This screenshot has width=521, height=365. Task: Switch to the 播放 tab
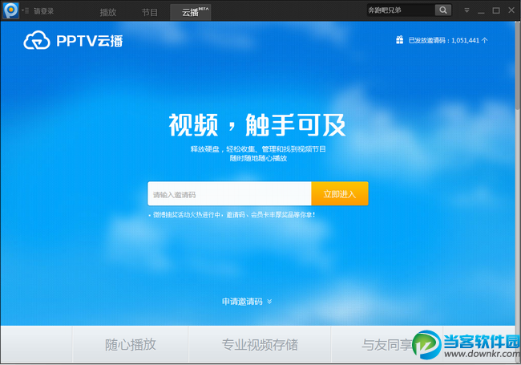coord(108,12)
